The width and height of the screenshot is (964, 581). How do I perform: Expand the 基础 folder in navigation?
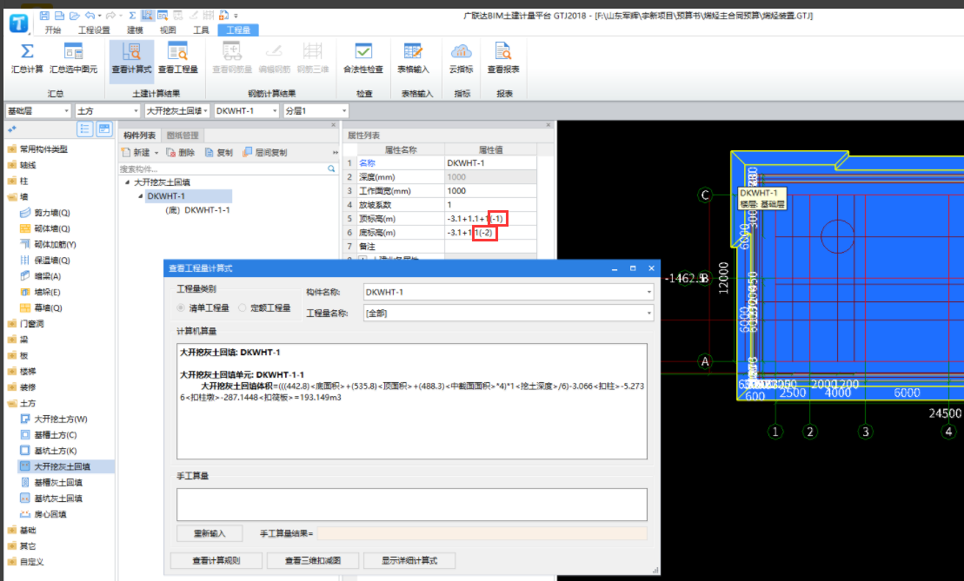click(11, 530)
